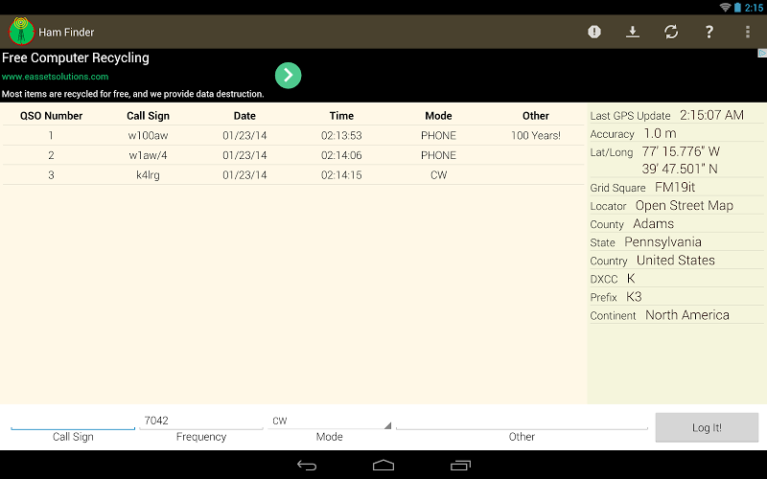Click the Frequency field showing 7042
Screen dimensions: 767x479
[x=201, y=421]
